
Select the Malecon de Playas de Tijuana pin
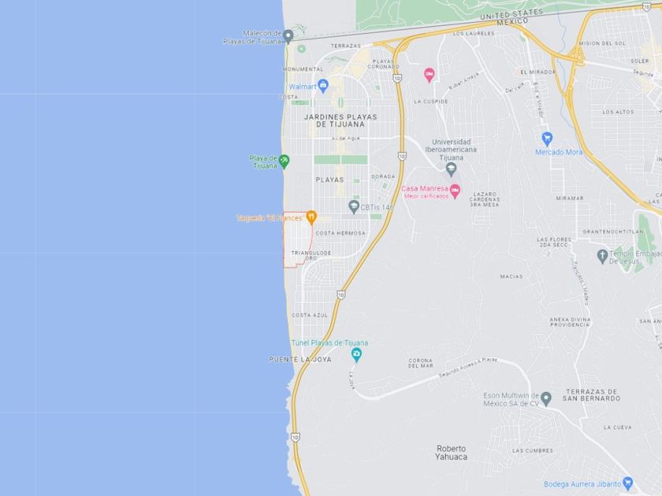click(288, 37)
